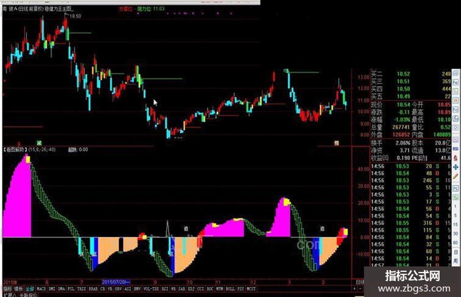Select the DMI indicator tab
Screen dimensions: 461x297
(x=52, y=289)
